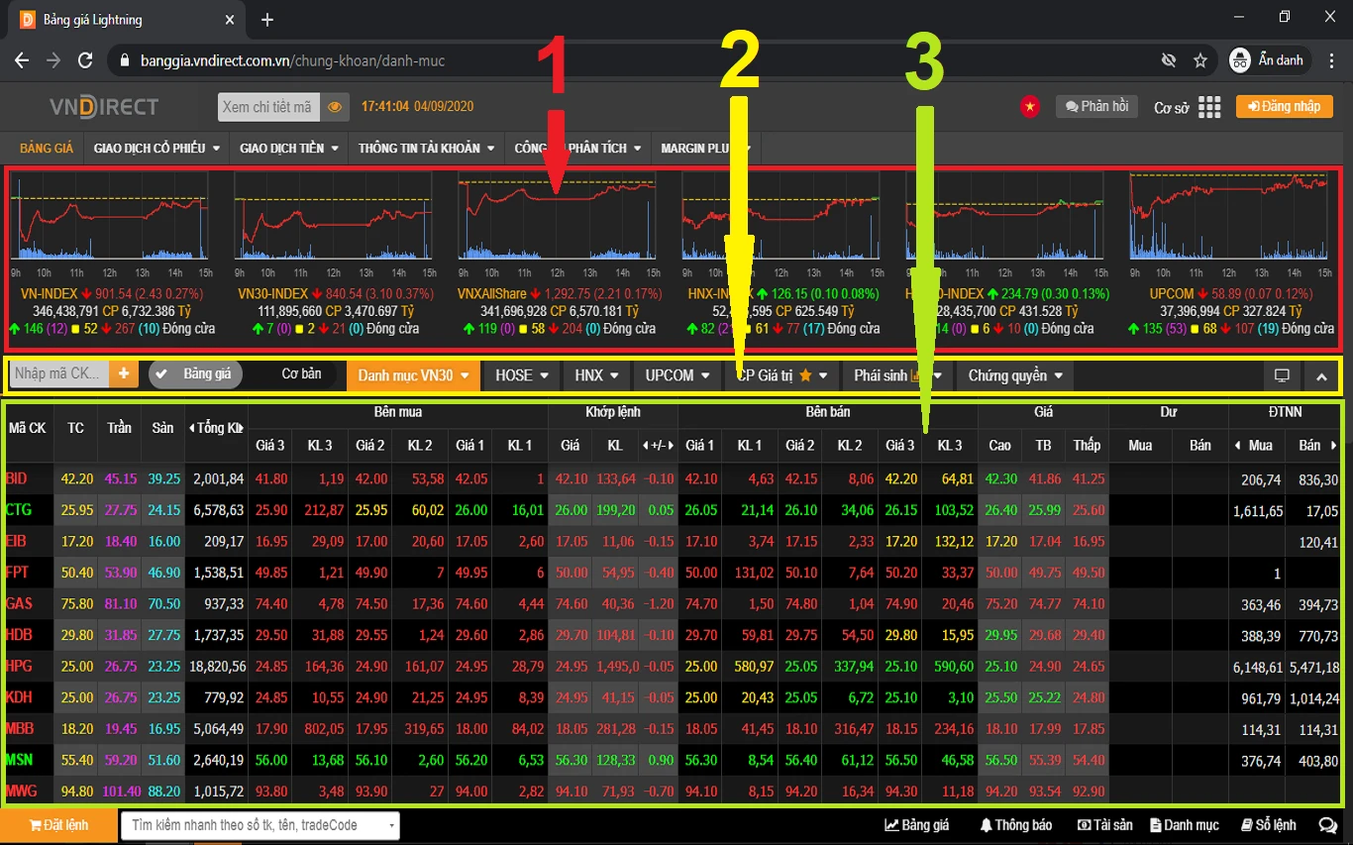Click the Vietnam flag language icon

pyautogui.click(x=1030, y=107)
